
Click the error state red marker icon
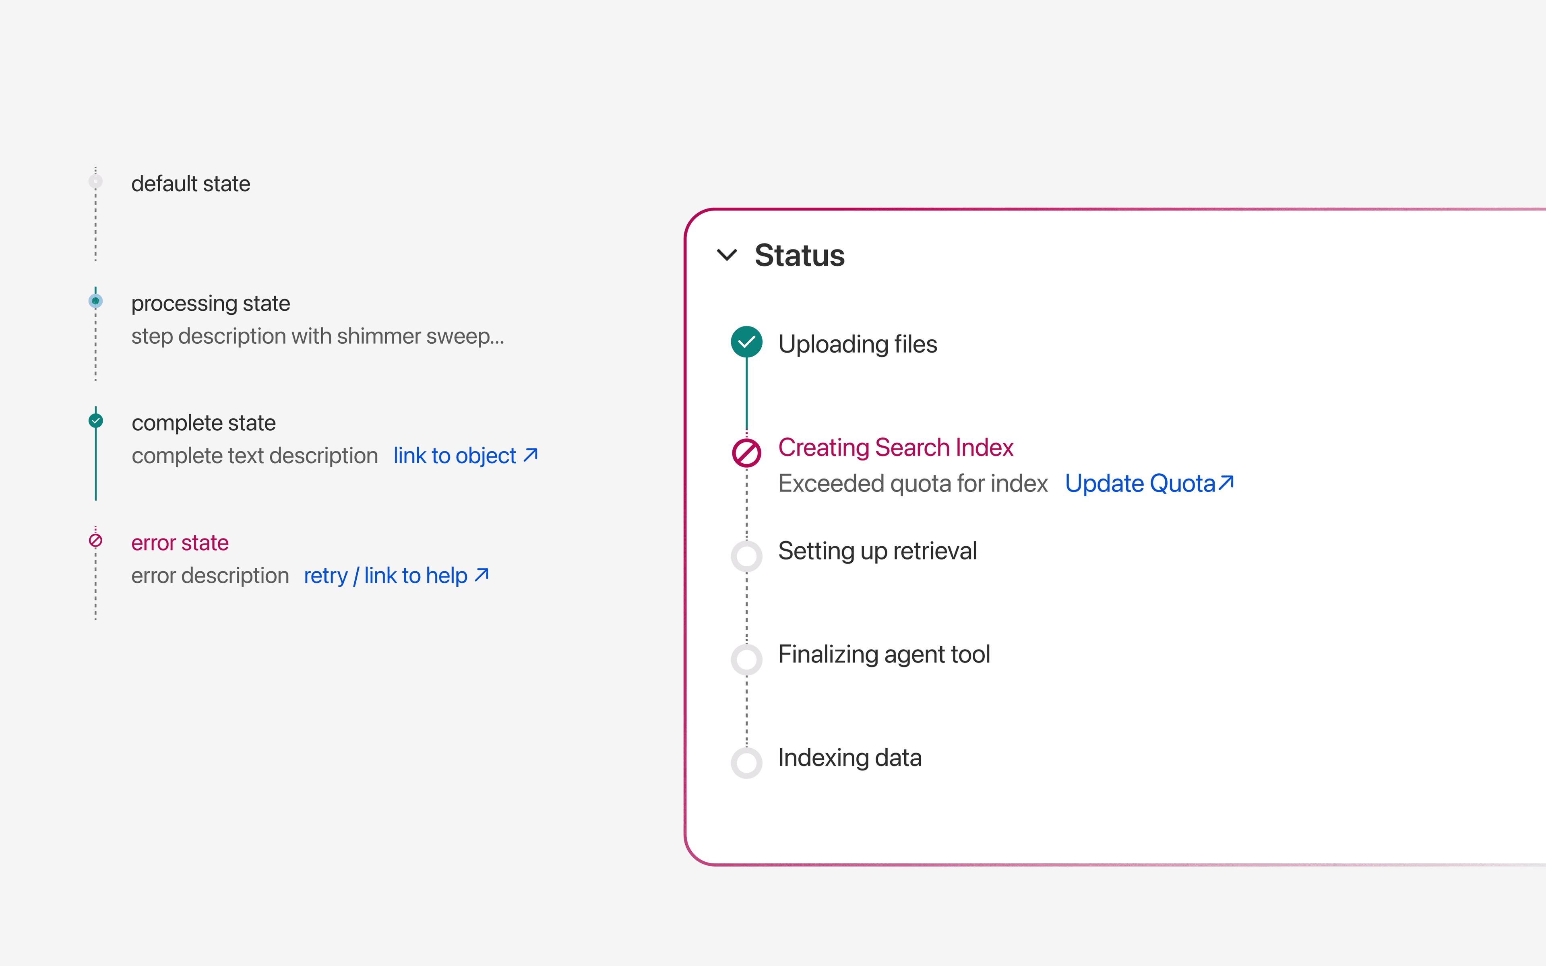point(96,541)
